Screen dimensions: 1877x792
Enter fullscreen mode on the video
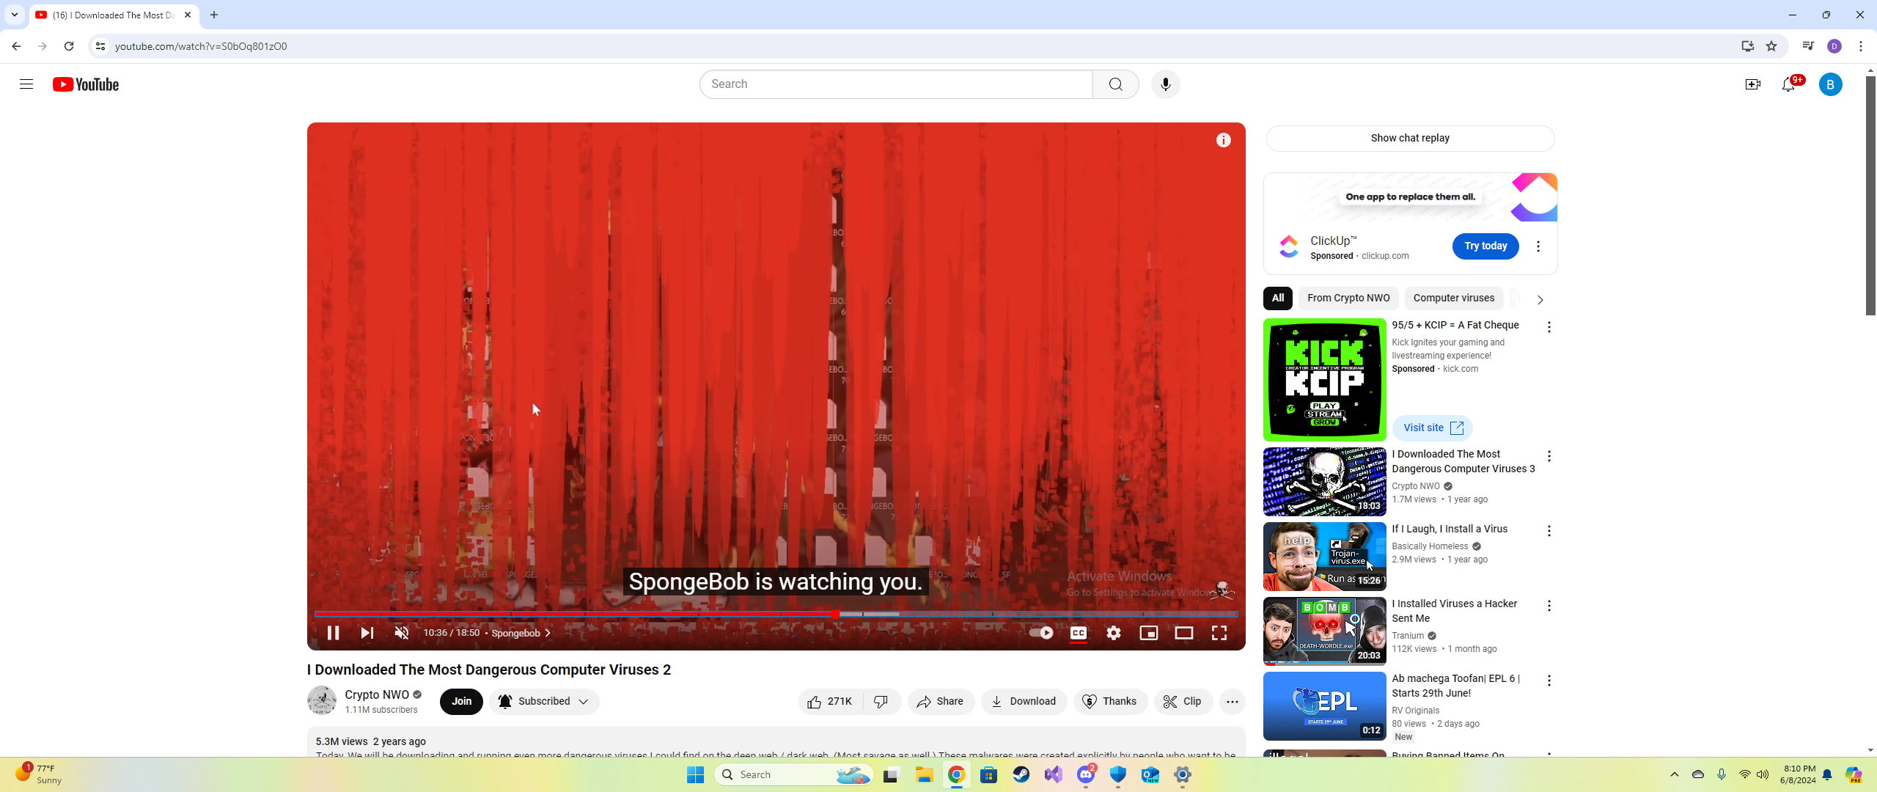[x=1219, y=633]
